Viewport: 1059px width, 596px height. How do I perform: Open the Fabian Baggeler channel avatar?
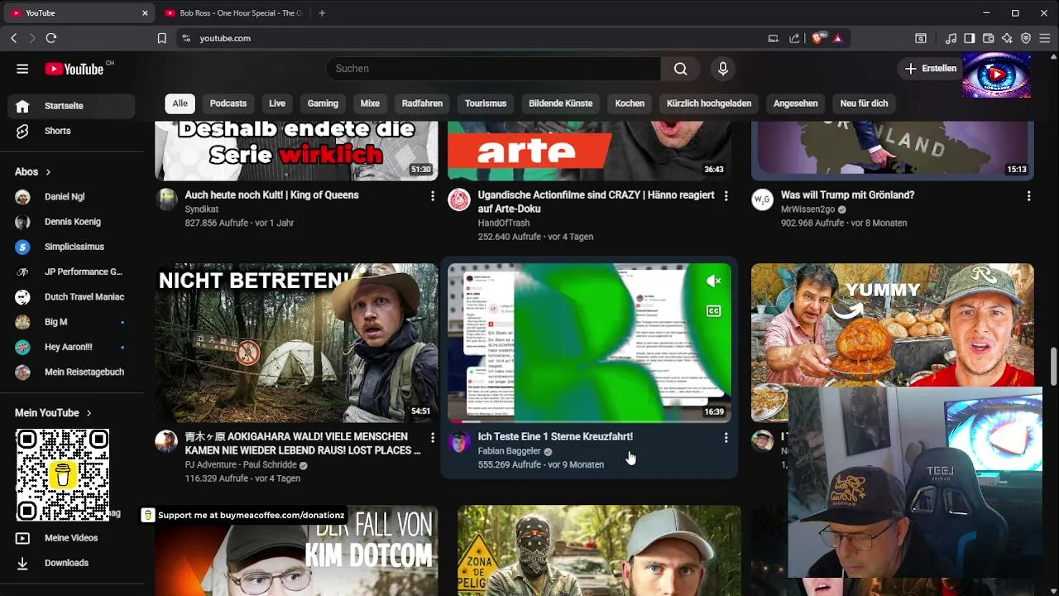click(x=459, y=441)
